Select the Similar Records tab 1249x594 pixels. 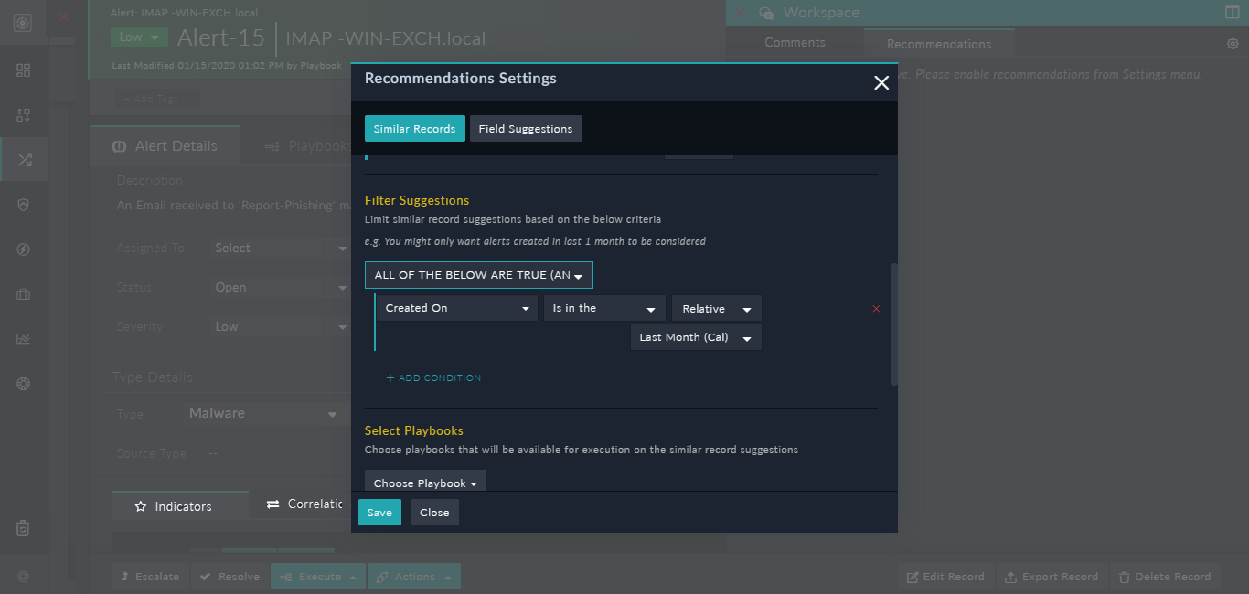pos(414,128)
